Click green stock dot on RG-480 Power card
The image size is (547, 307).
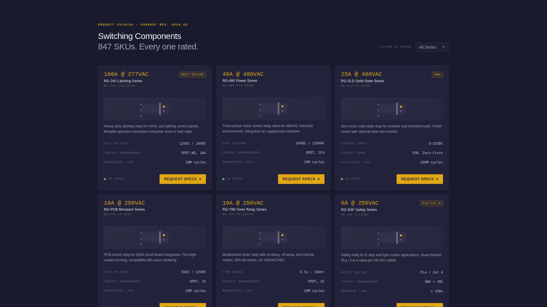tap(223, 179)
